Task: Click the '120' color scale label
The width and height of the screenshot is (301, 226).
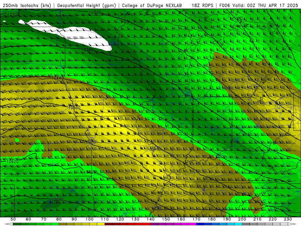Action: tap(120, 219)
